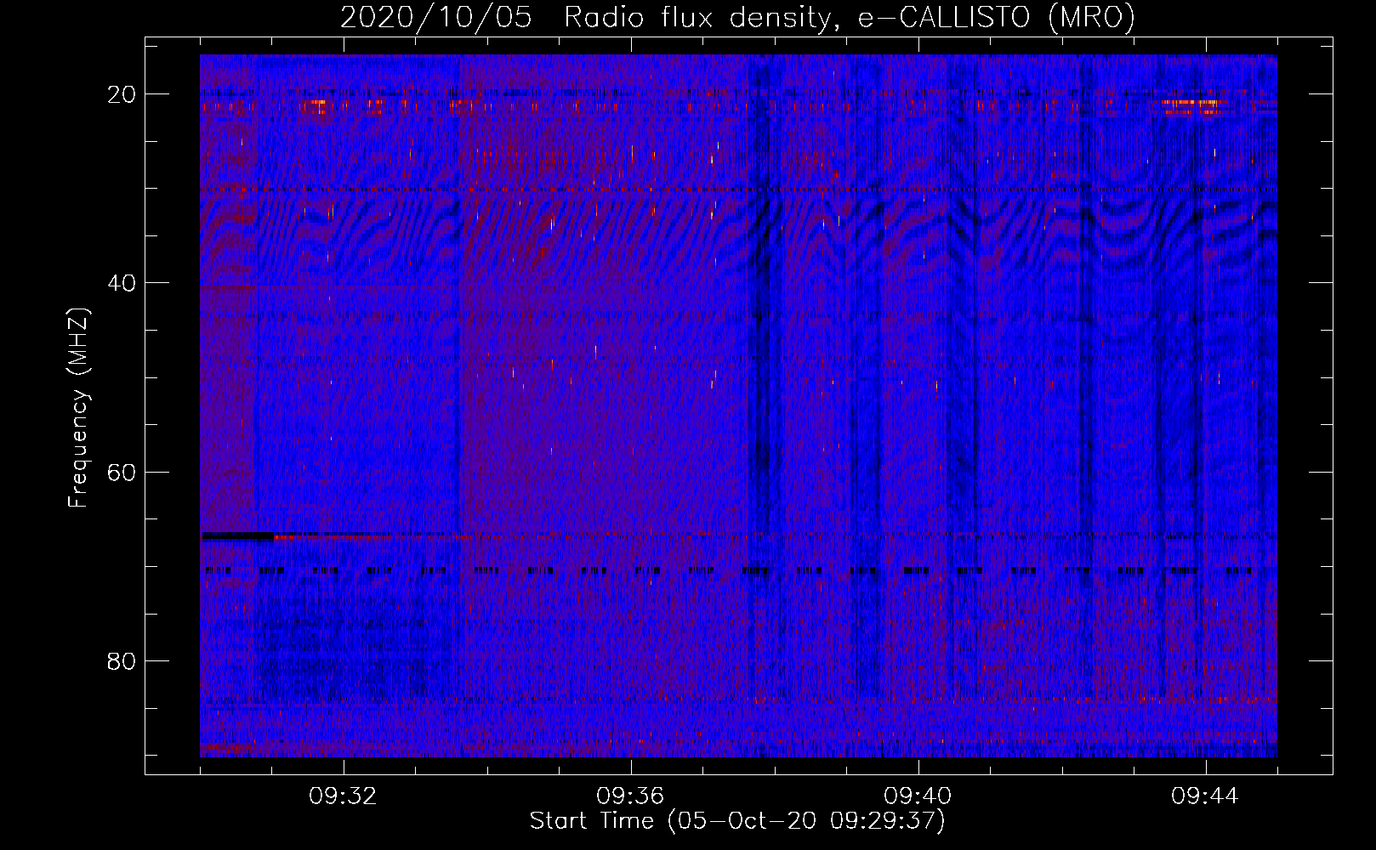Screen dimensions: 1376x850
Task: Click the 40 frequency tick label
Action: point(122,283)
